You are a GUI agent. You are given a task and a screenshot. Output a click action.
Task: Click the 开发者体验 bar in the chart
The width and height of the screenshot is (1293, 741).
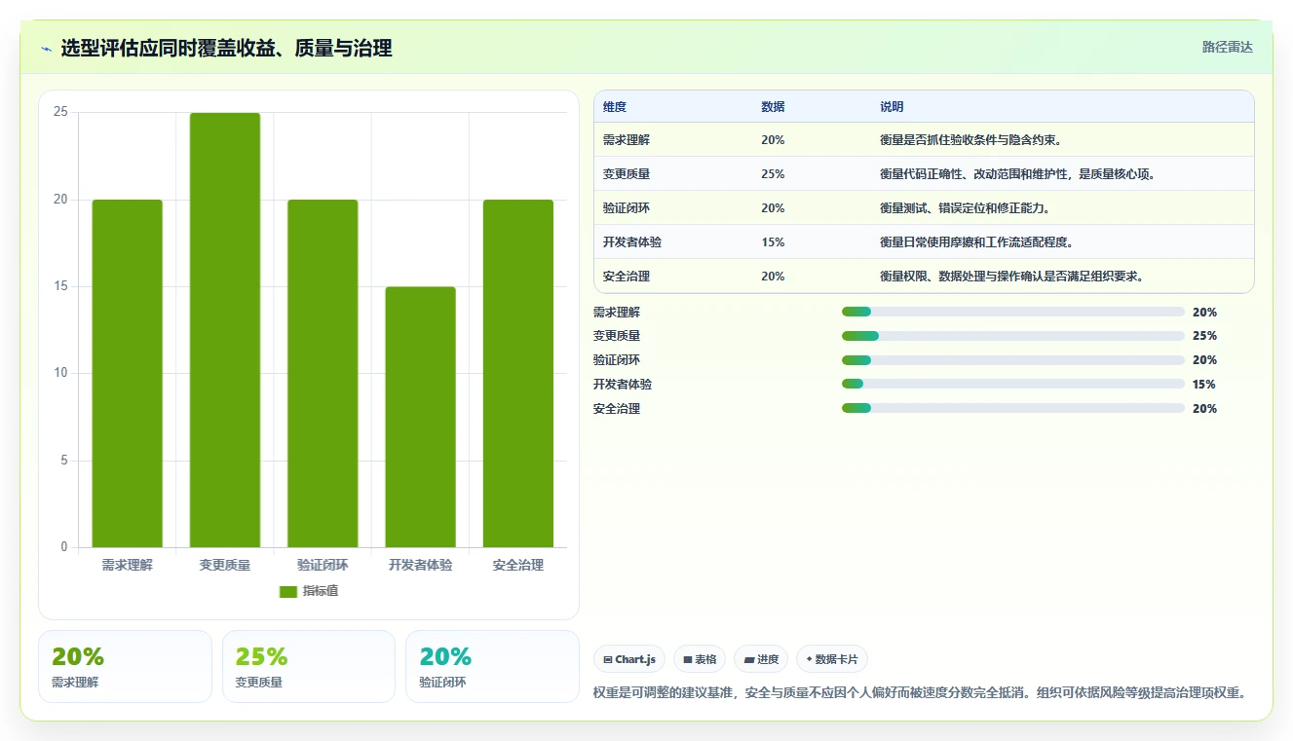click(420, 417)
